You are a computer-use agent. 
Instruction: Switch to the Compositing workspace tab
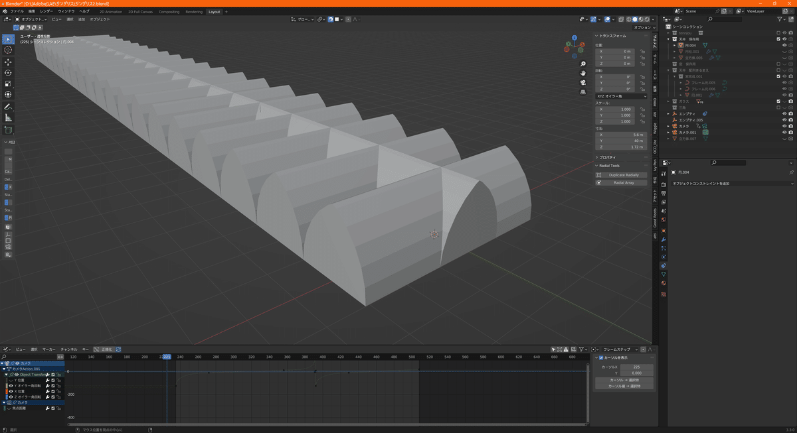pyautogui.click(x=169, y=11)
